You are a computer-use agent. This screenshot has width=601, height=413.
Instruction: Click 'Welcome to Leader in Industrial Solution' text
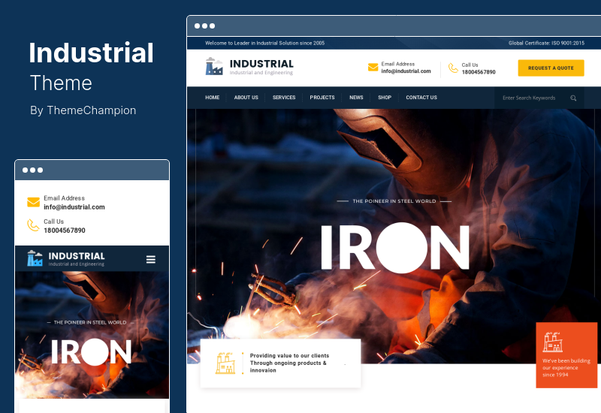265,44
